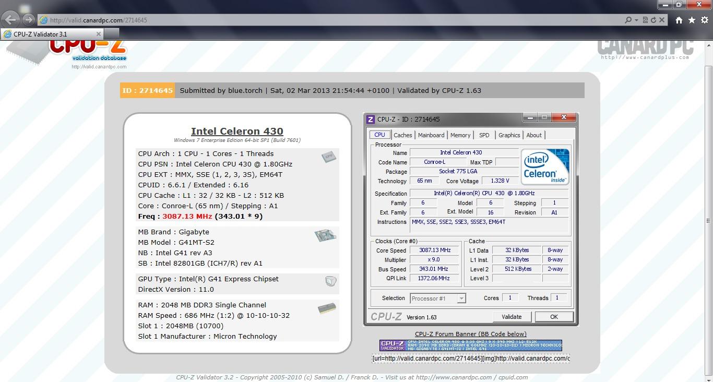Click the Validate button in CPU-Z
The width and height of the screenshot is (713, 382).
pos(512,317)
